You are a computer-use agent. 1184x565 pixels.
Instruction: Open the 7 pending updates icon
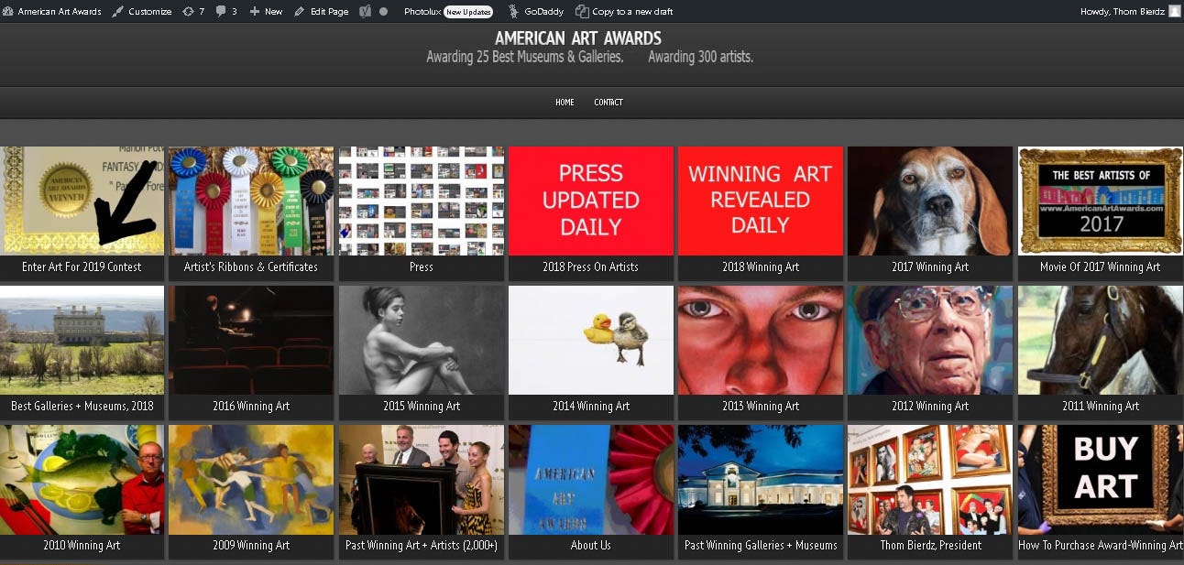pyautogui.click(x=193, y=11)
